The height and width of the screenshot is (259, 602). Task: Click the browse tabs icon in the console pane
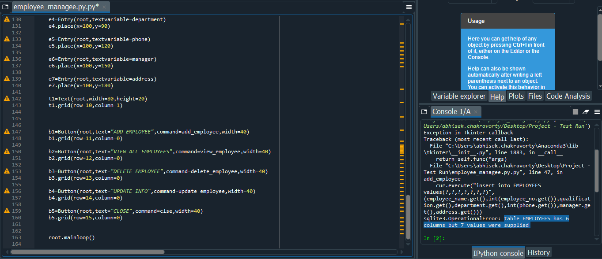(x=424, y=111)
